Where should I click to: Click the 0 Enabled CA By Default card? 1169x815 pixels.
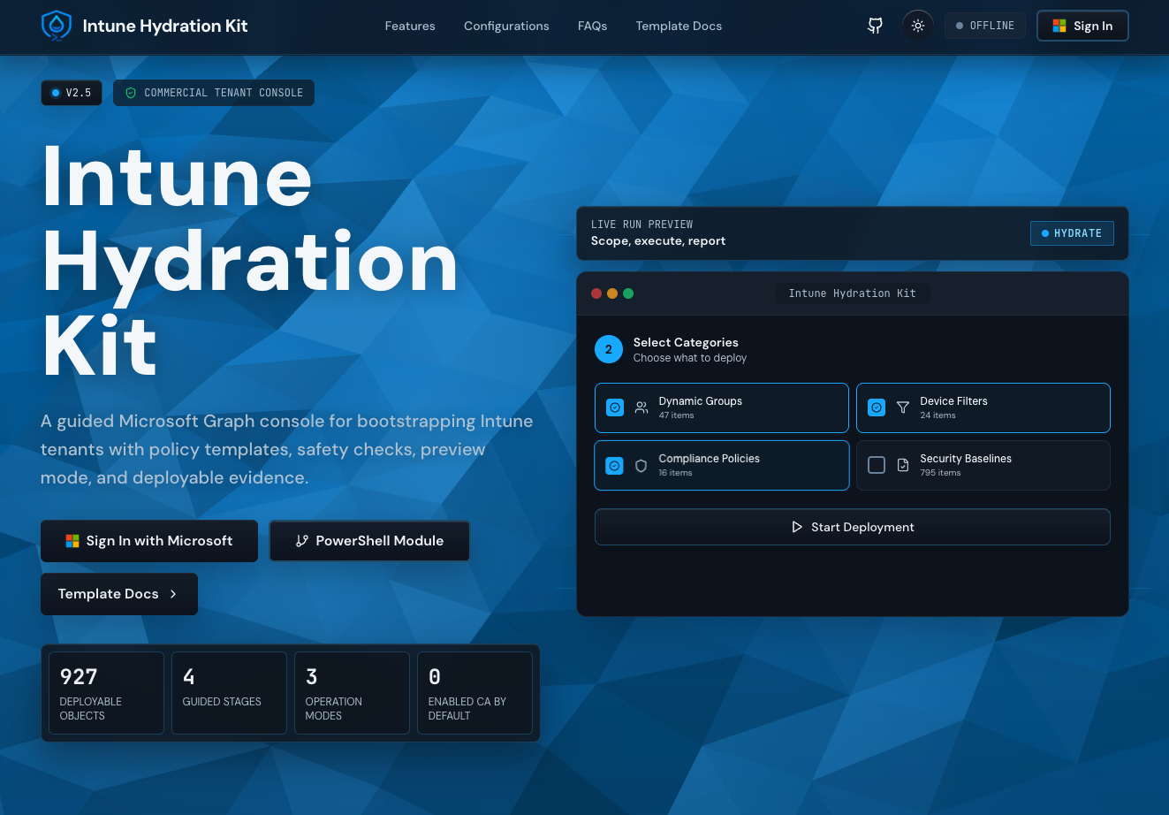click(x=474, y=693)
